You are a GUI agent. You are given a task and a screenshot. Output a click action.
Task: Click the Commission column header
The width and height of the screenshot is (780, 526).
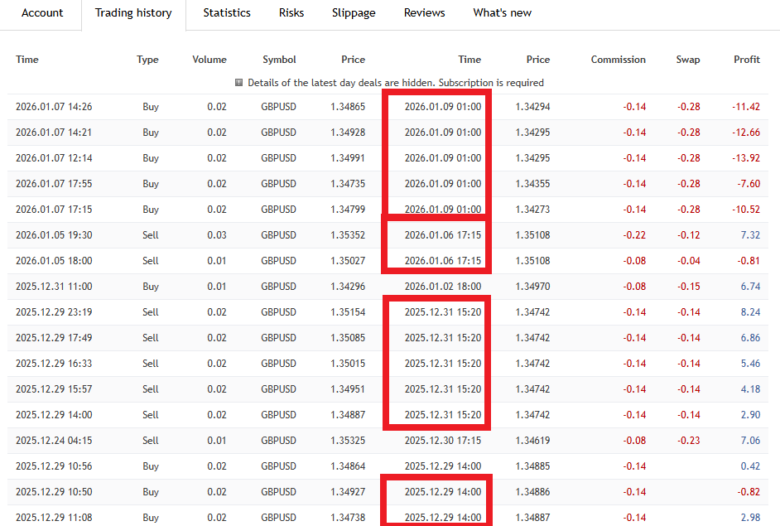click(x=618, y=59)
